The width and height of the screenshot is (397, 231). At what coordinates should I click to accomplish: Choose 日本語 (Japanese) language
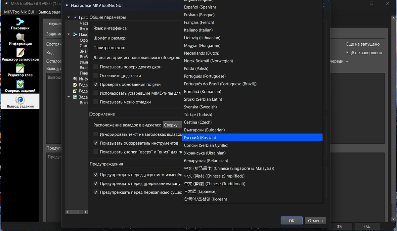pyautogui.click(x=252, y=191)
